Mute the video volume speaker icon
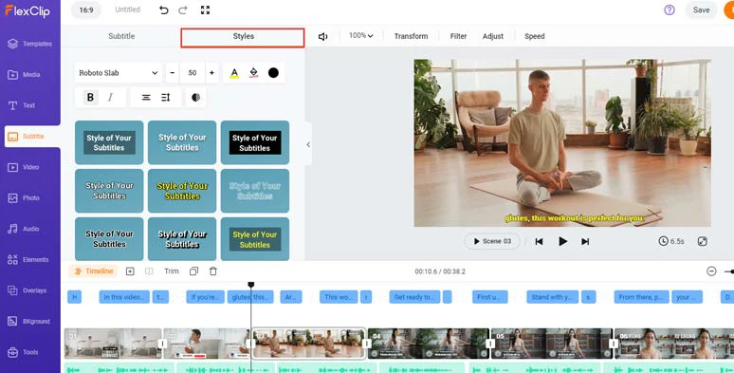734x373 pixels. tap(323, 37)
